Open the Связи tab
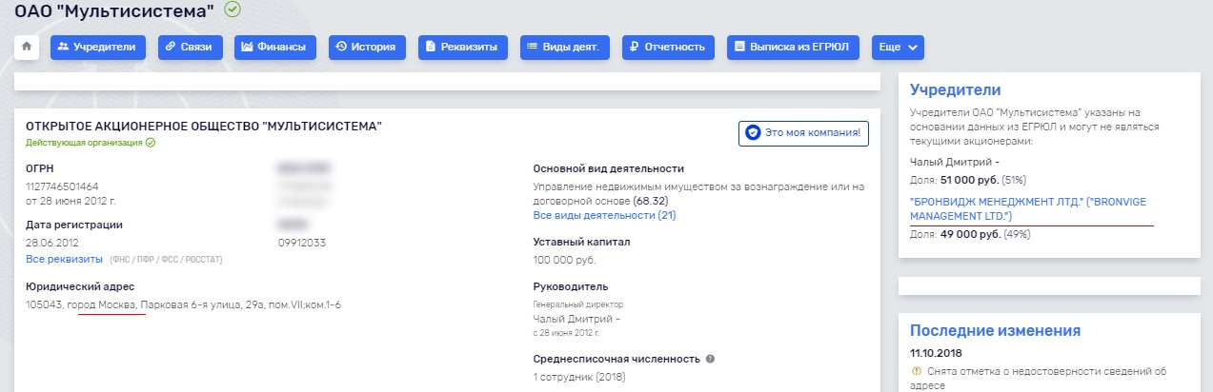 pyautogui.click(x=190, y=47)
